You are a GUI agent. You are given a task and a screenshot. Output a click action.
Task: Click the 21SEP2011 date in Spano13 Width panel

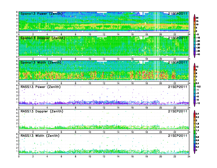(x=178, y=62)
